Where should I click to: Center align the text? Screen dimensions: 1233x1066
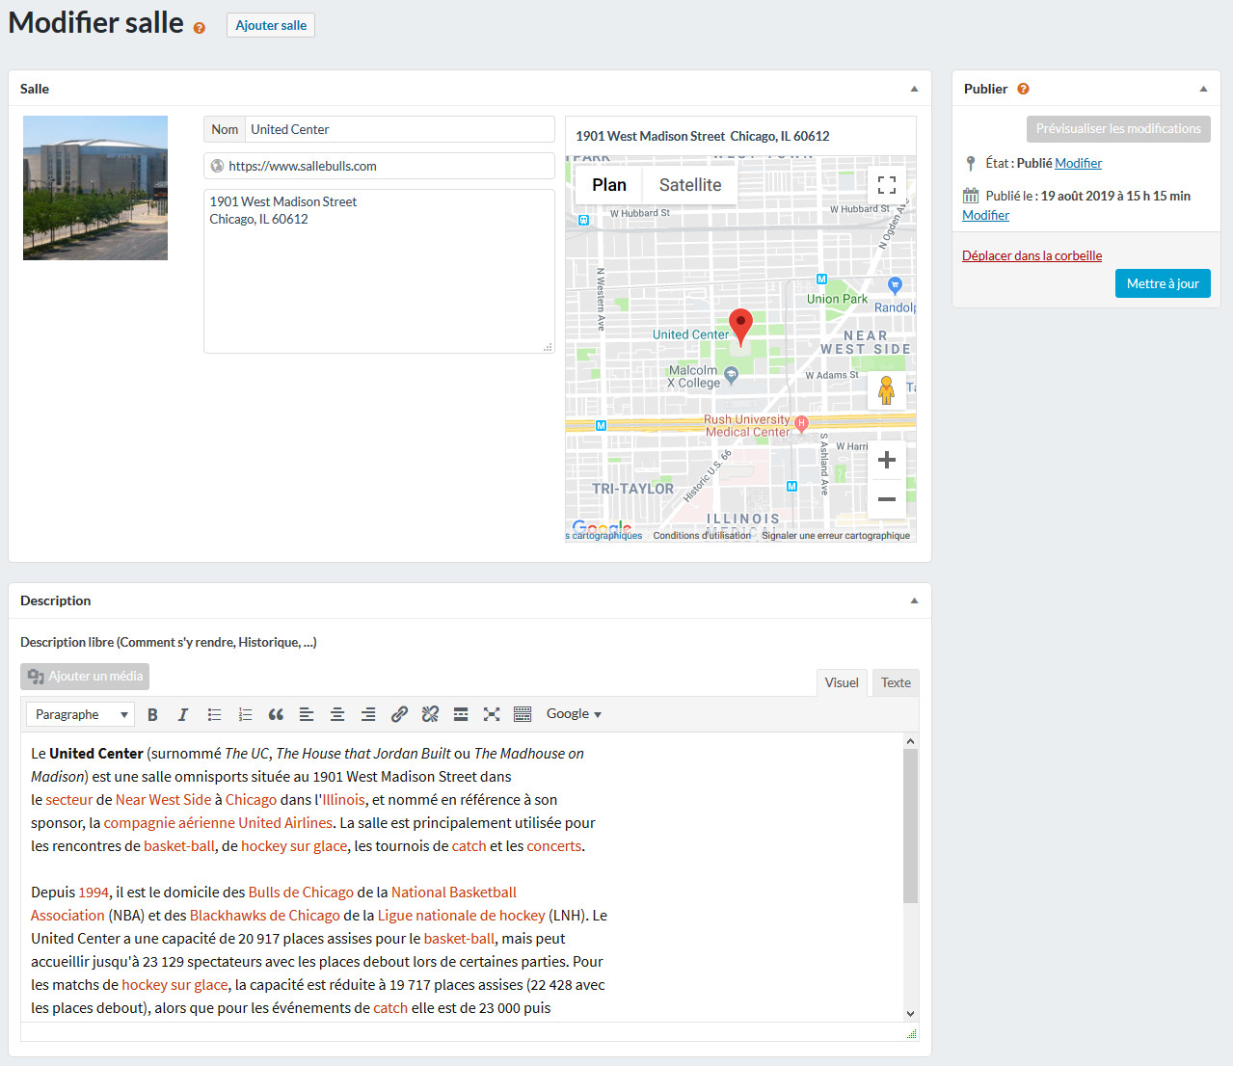coord(337,714)
